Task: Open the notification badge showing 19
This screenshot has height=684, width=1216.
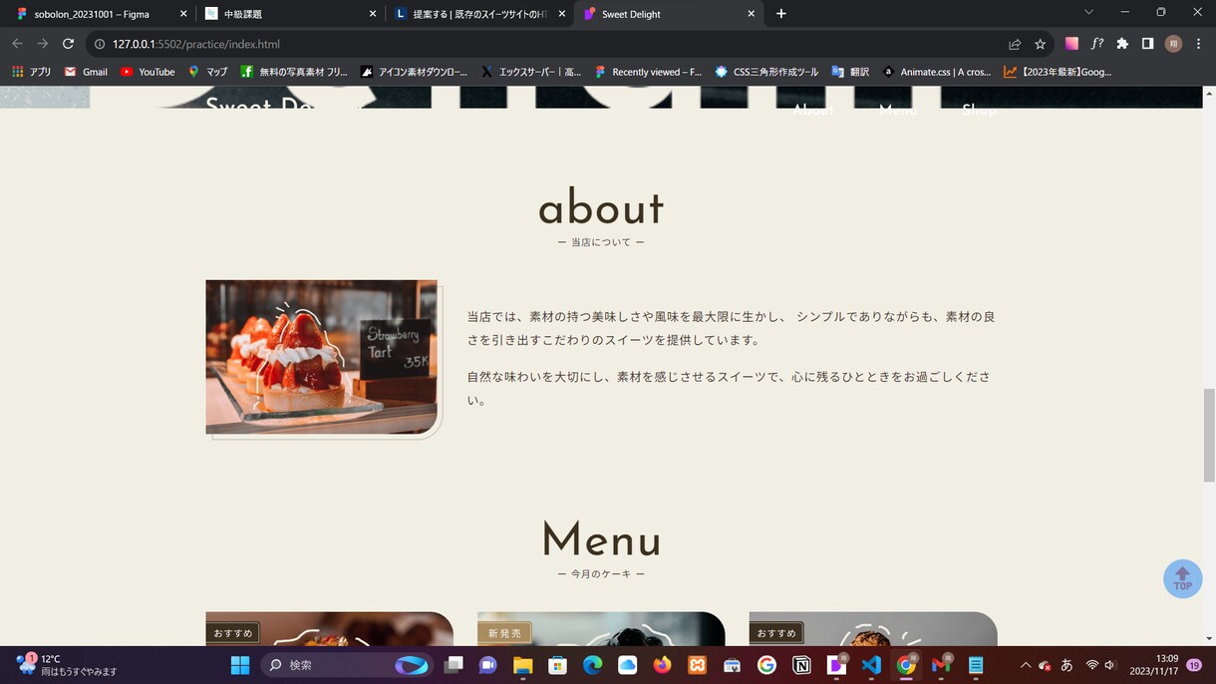Action: click(x=1194, y=665)
